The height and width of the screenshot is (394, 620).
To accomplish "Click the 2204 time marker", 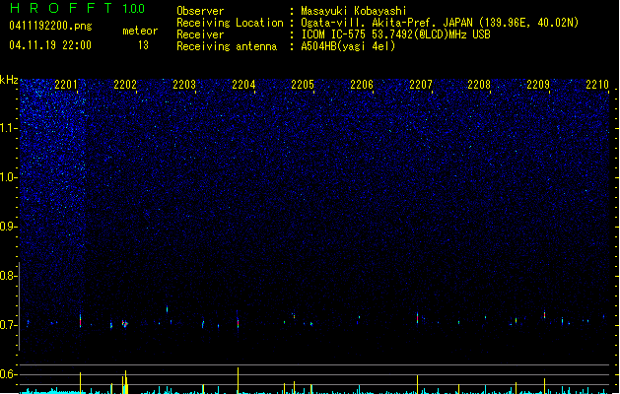I will (243, 85).
